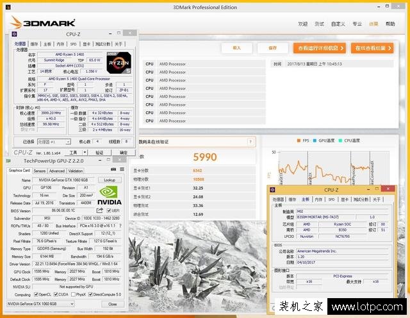Toggle the DirectCompute 5.0 checkbox in GPU-Z
The width and height of the screenshot is (410, 318).
90,294
